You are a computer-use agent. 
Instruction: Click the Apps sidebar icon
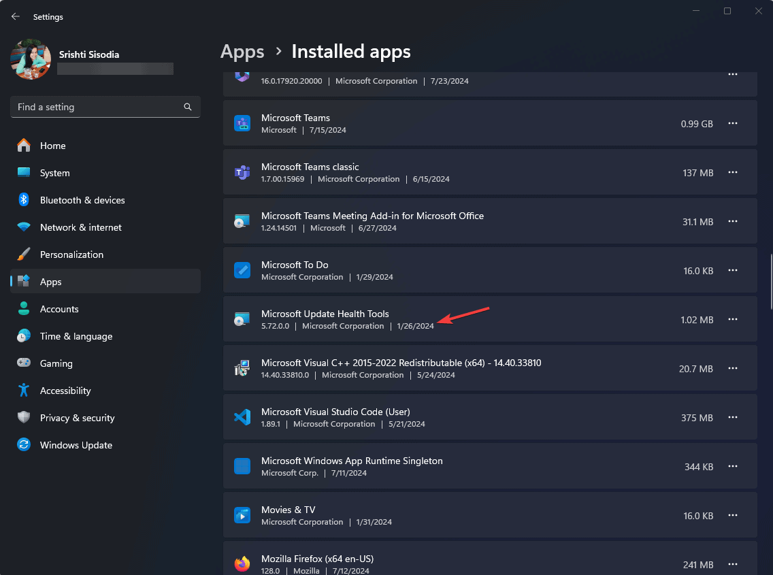[24, 281]
